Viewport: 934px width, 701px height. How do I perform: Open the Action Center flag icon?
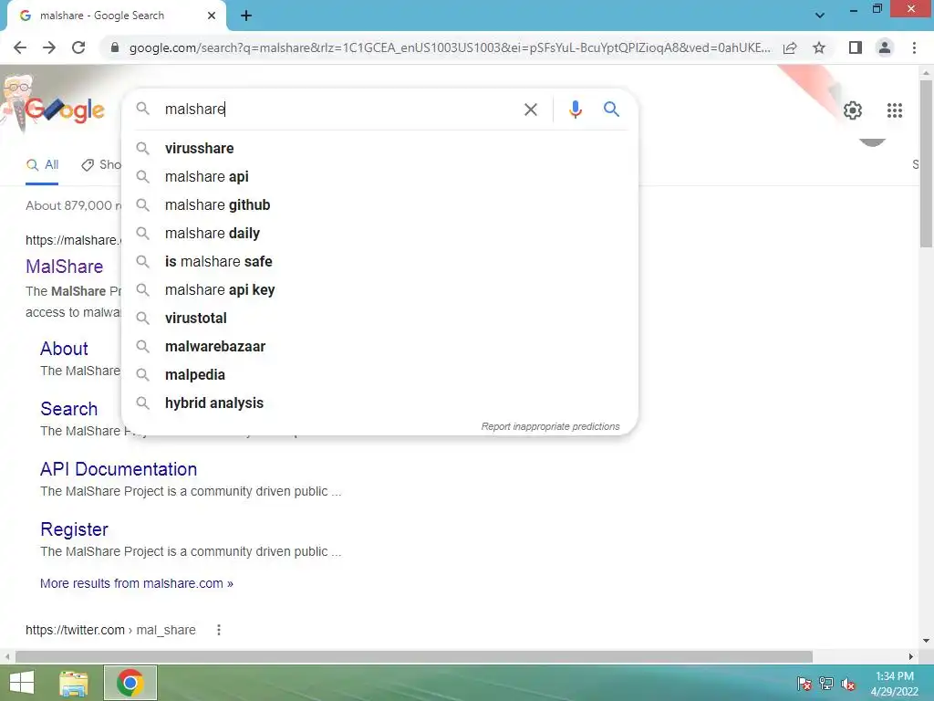point(804,684)
